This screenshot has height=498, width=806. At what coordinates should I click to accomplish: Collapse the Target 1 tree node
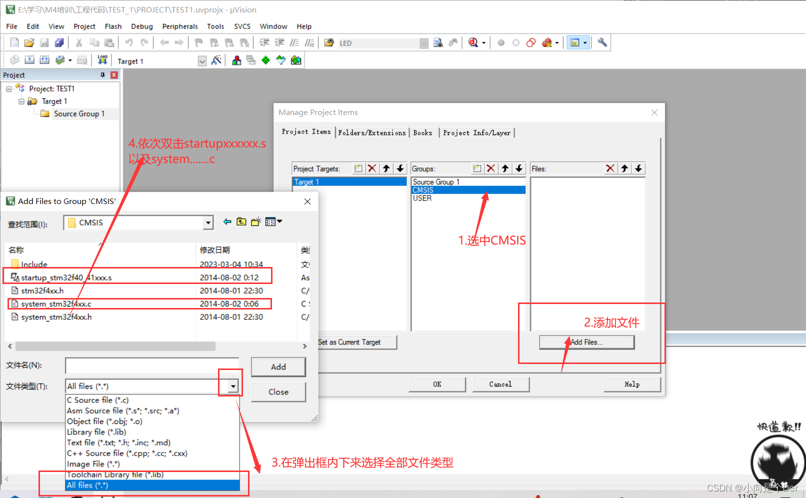(x=21, y=101)
